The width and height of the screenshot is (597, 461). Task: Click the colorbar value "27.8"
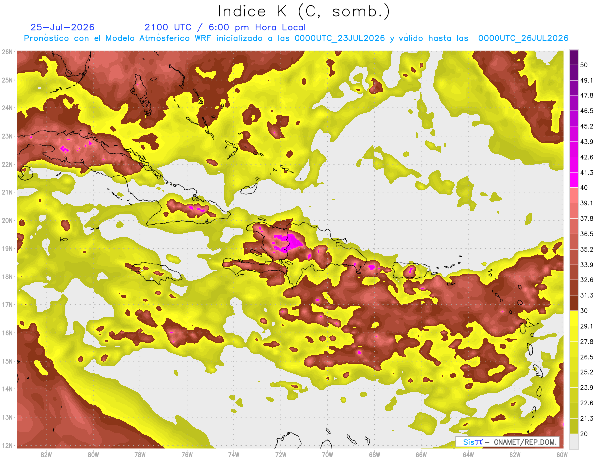tap(587, 342)
